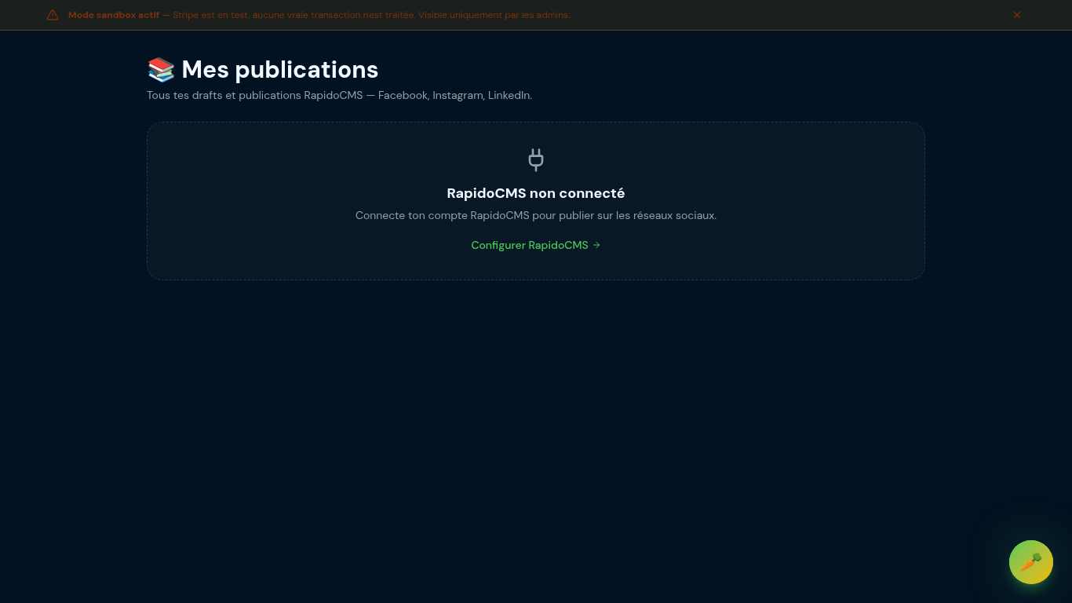
Task: Click aucune vraie transaction in the banner
Action: (x=303, y=15)
